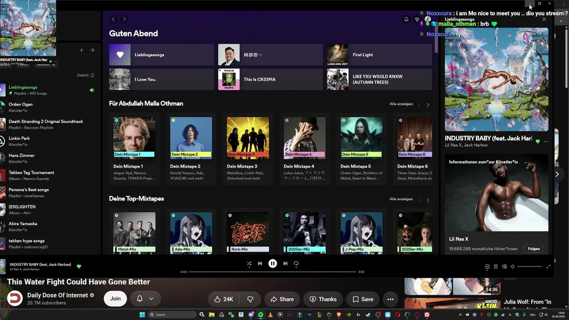The height and width of the screenshot is (320, 569).
Task: Click Alle anzeigen for Für Abdullah section
Action: point(401,104)
